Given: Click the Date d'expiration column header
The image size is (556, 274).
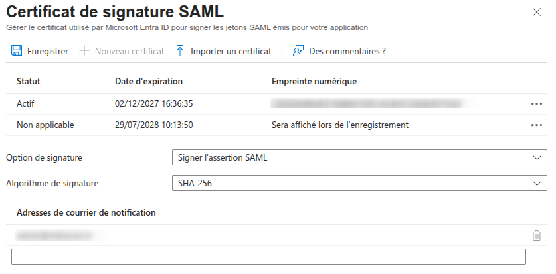Looking at the screenshot, I should (x=149, y=82).
